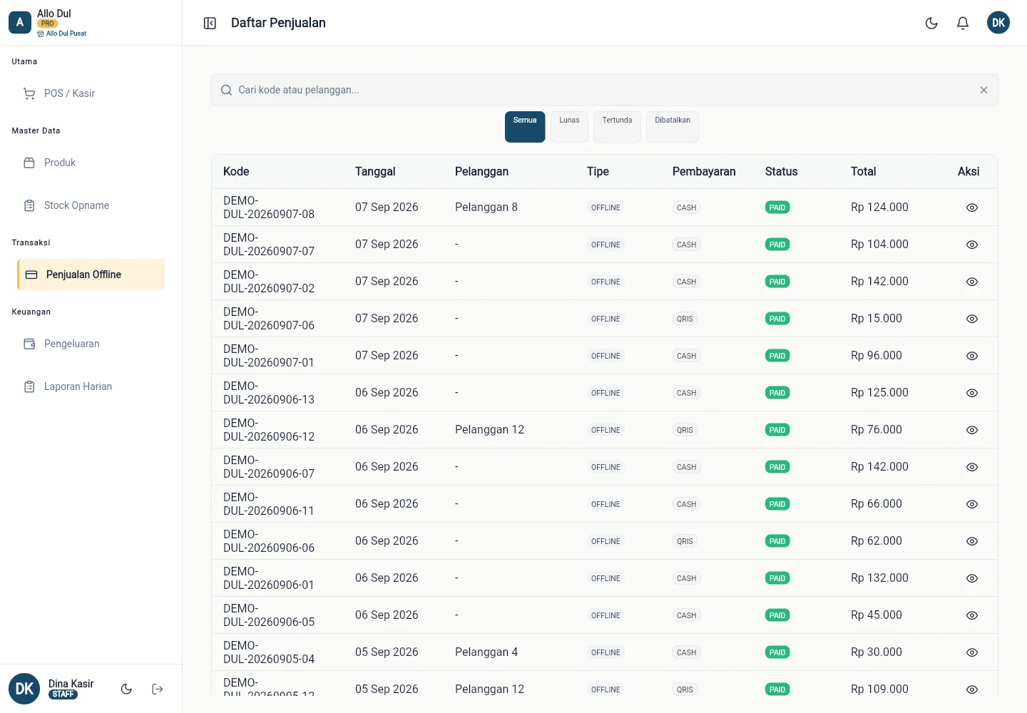The width and height of the screenshot is (1027, 713).
Task: View details of DEMO-DUL-20260907-07
Action: (971, 245)
